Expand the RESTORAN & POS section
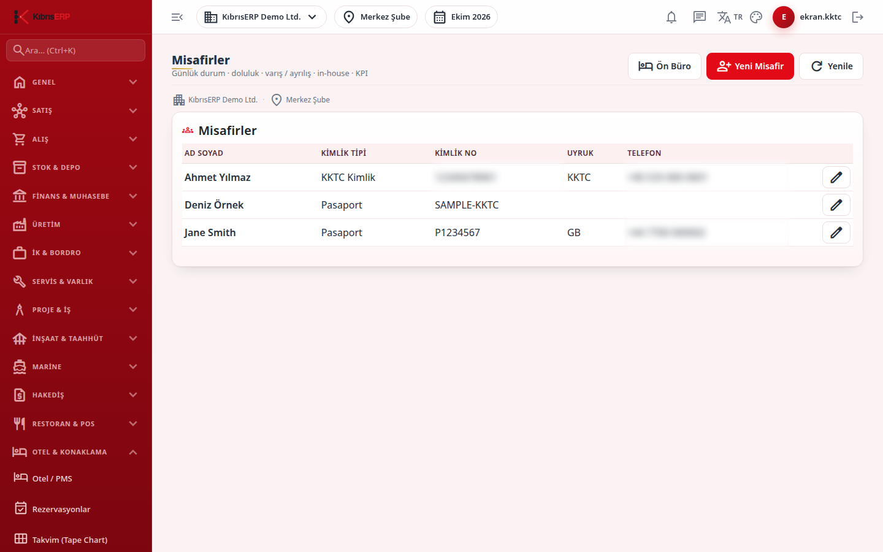This screenshot has width=883, height=552. [x=76, y=424]
